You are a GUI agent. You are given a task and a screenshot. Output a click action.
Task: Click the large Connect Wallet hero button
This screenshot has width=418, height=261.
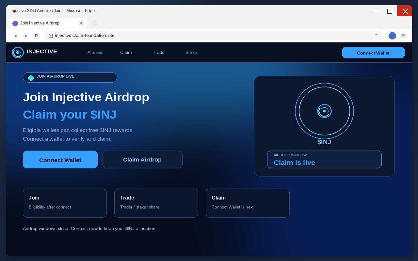coord(60,160)
